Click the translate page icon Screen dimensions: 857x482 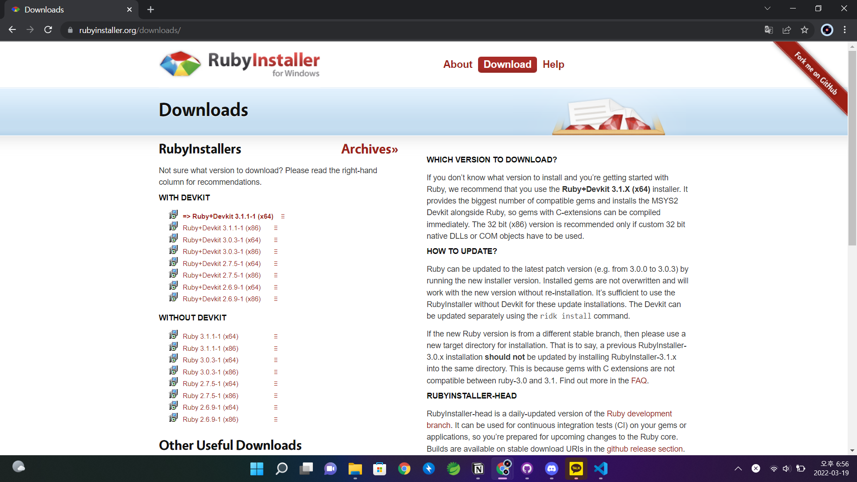pos(769,30)
